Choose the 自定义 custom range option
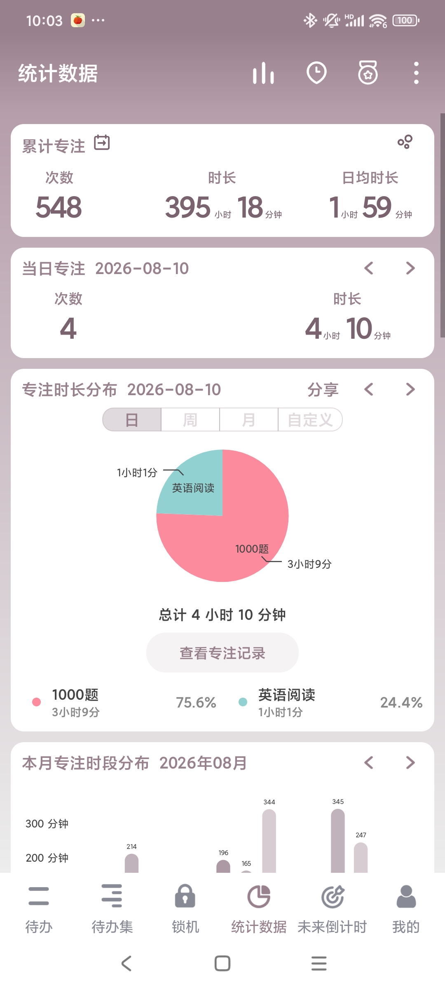The height and width of the screenshot is (989, 445). click(x=310, y=420)
